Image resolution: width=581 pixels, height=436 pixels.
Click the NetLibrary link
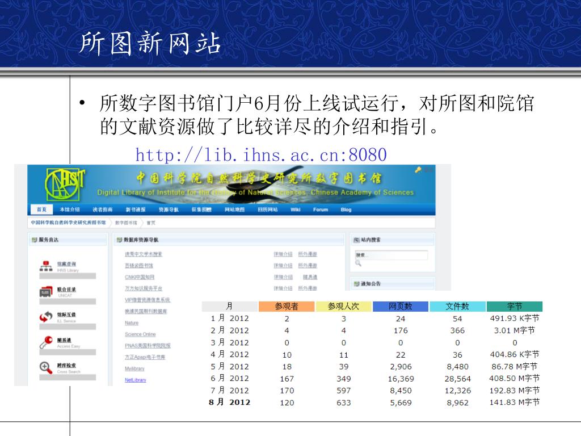point(136,380)
